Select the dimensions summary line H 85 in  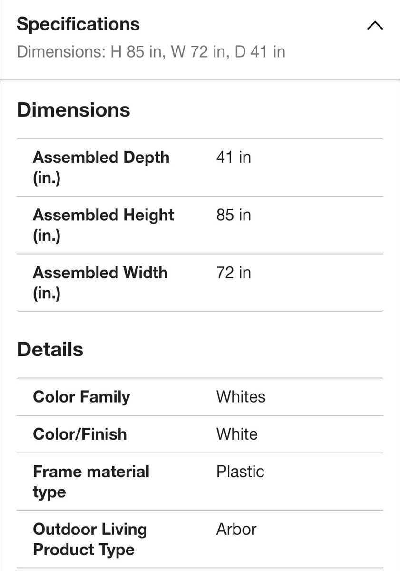point(151,51)
